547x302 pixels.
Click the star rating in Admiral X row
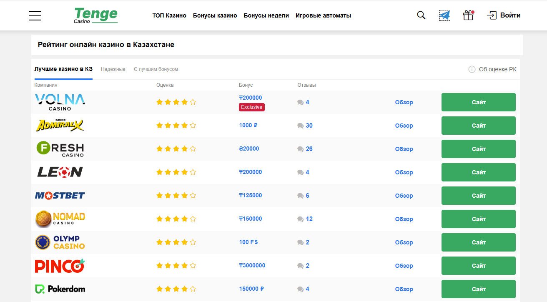point(176,125)
